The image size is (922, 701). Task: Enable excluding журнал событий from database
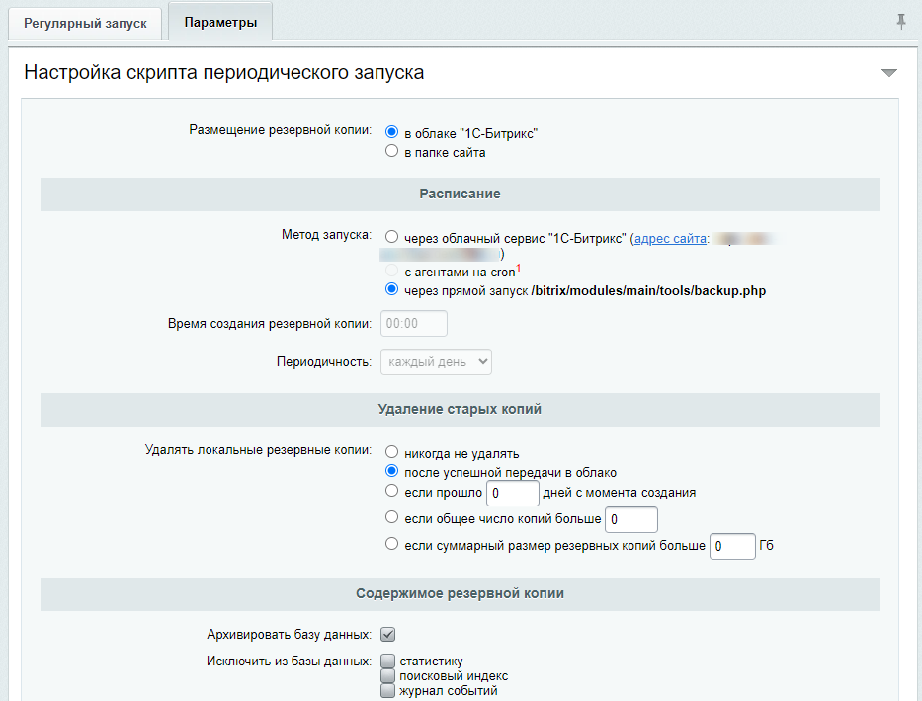[x=388, y=690]
